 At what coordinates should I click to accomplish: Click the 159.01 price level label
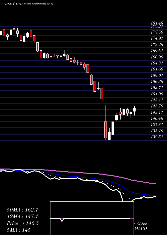pyautogui.click(x=157, y=75)
